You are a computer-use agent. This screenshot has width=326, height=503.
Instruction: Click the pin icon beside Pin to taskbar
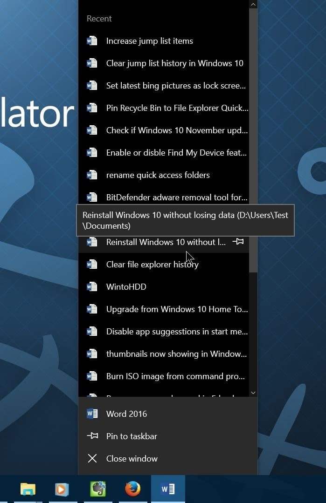pos(92,436)
